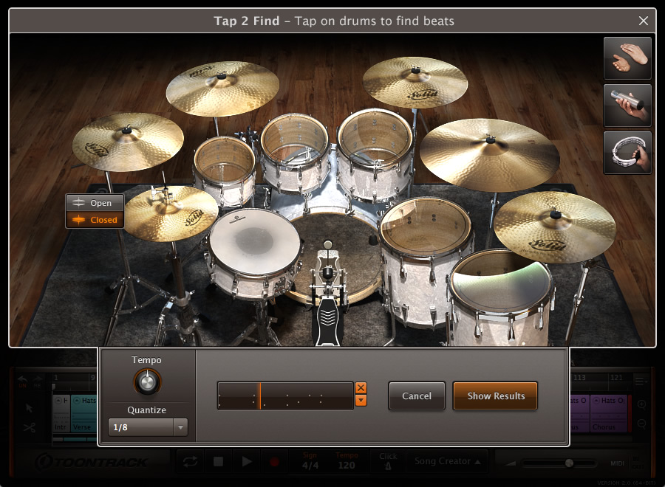Image resolution: width=665 pixels, height=487 pixels.
Task: Click the tapped beat pattern display
Action: click(x=285, y=396)
